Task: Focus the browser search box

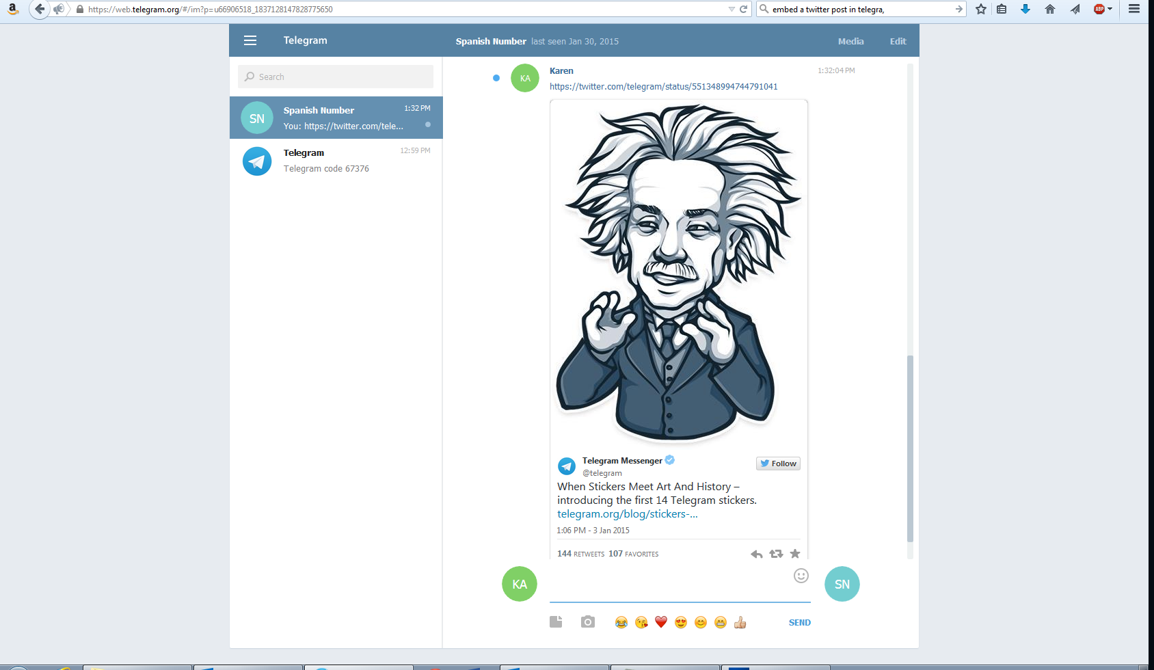Action: 861,10
